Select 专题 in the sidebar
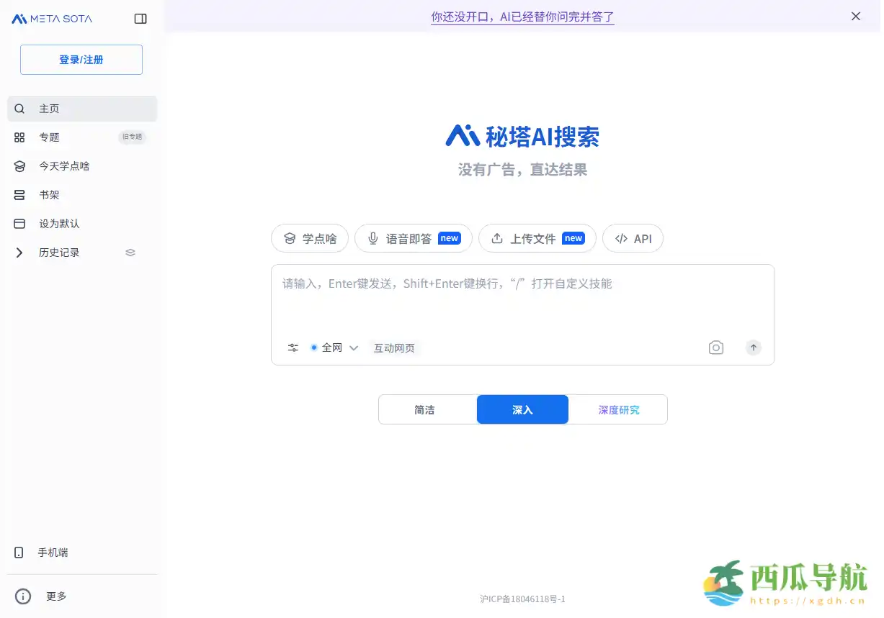The height and width of the screenshot is (618, 884). tap(49, 137)
